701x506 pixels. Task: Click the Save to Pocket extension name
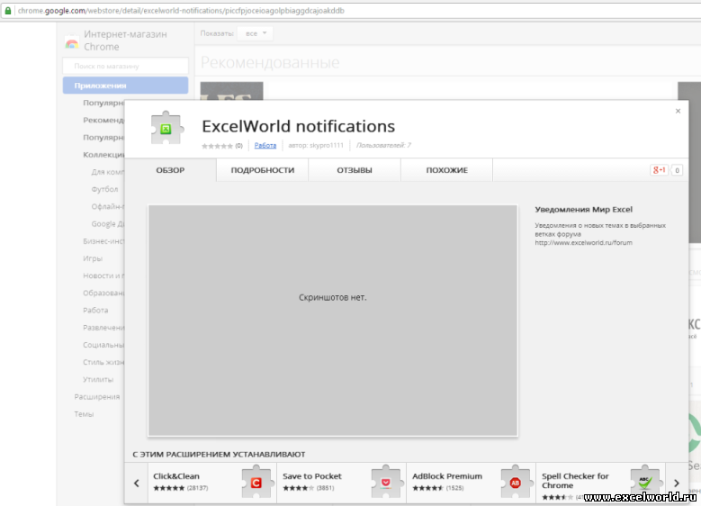tap(312, 476)
